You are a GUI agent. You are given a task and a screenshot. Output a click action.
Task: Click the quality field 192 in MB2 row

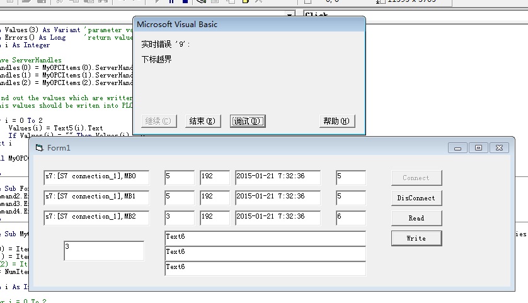(215, 218)
